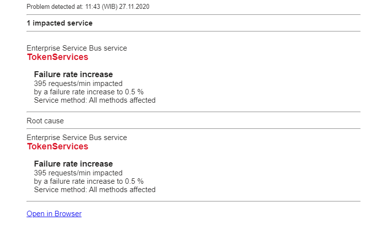Select the "Root cause" section heading
The image size is (370, 226).
tap(45, 120)
